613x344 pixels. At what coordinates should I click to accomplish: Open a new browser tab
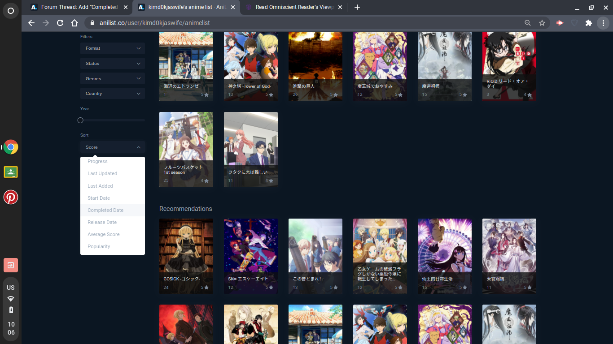(x=357, y=7)
